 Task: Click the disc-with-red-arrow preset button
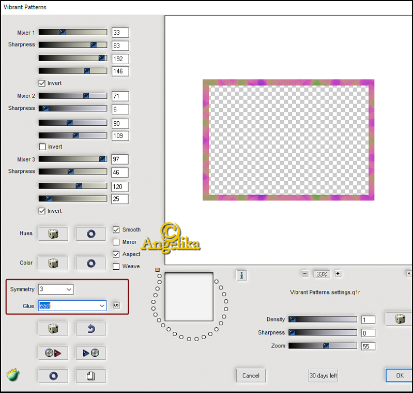pyautogui.click(x=53, y=353)
